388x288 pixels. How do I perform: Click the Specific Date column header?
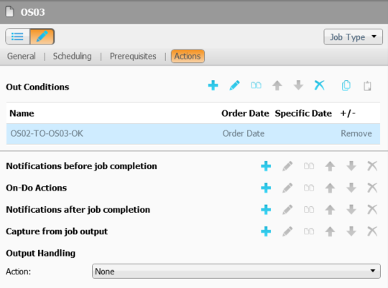[x=303, y=113]
